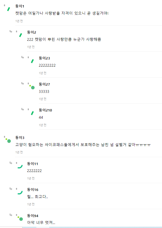
Task: Open 둥이2's avatar icon
Action: pos(20,35)
